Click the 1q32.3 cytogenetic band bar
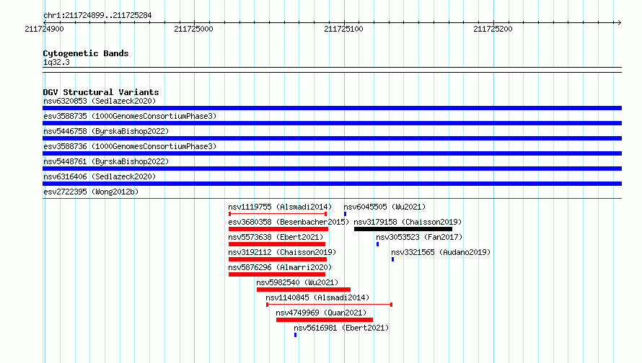Screen dimensions: 642x363 point(332,70)
